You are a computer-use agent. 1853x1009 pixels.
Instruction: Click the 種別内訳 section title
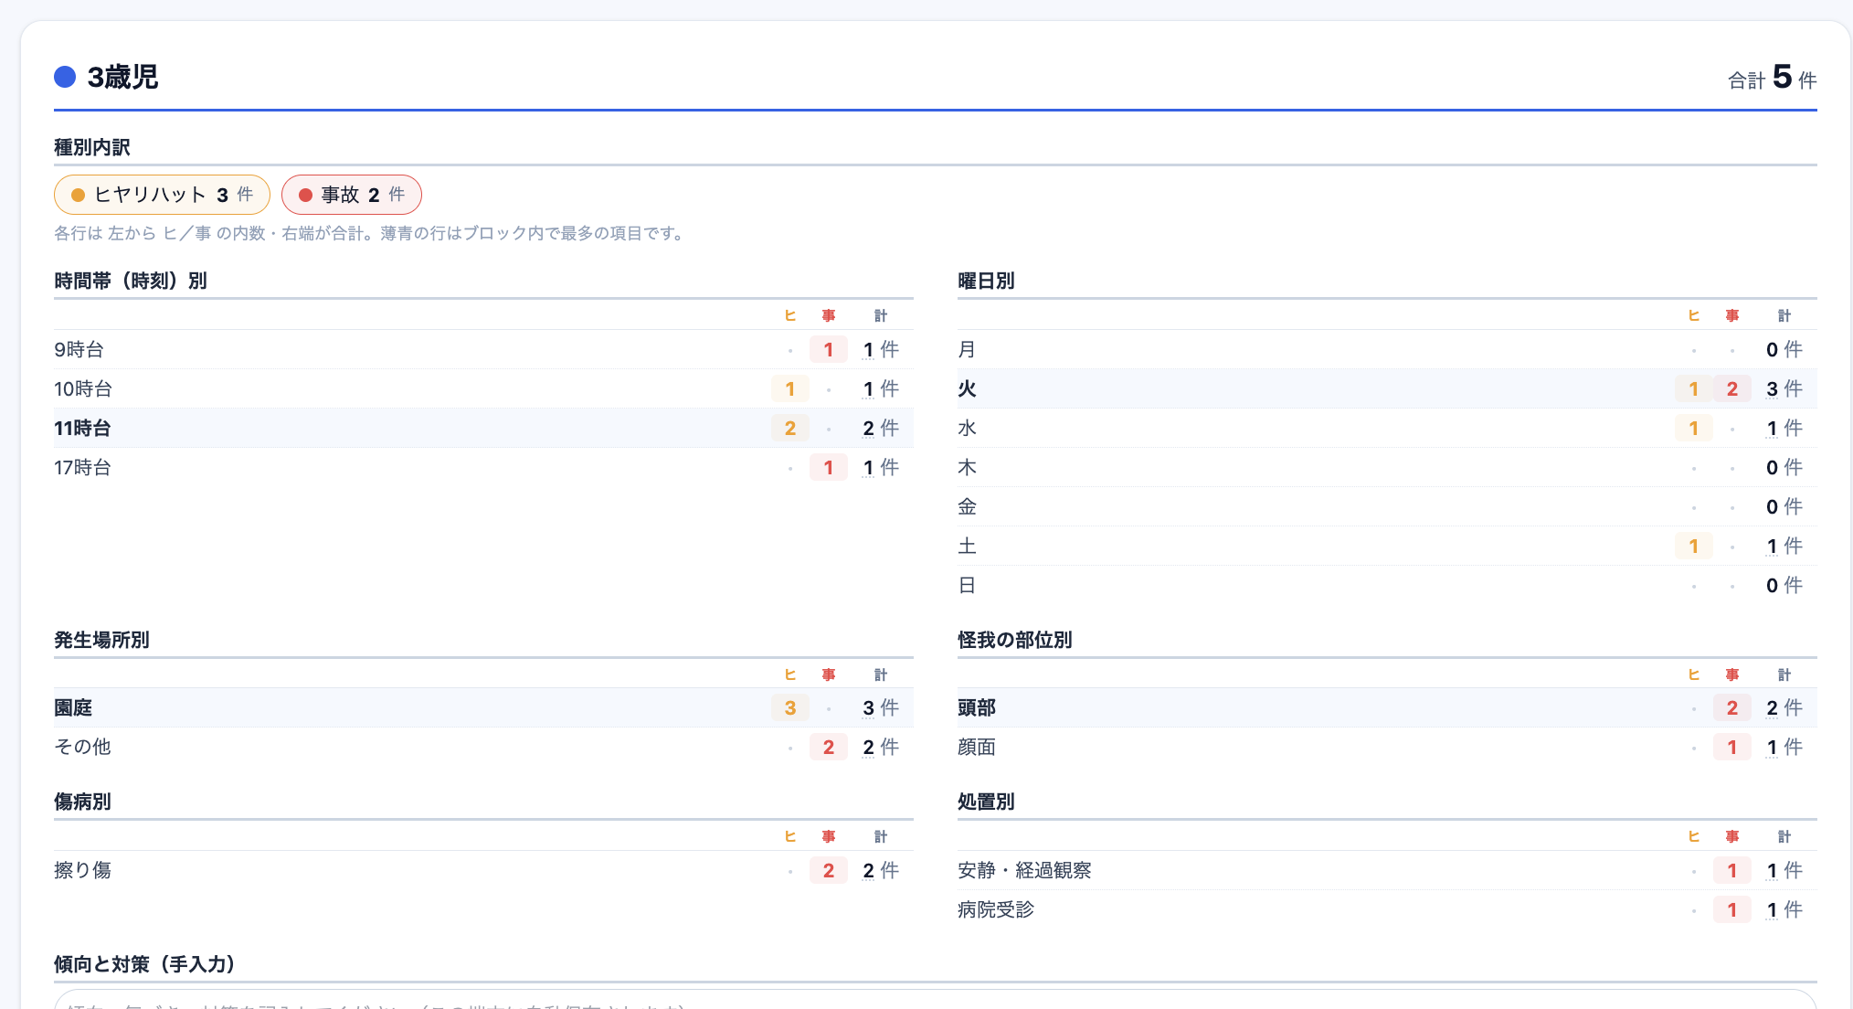92,147
